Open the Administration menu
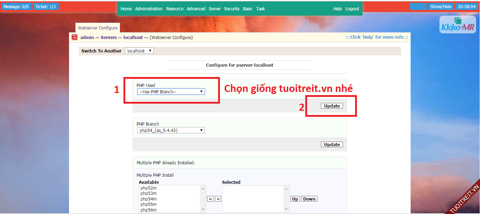The height and width of the screenshot is (214, 480). tap(149, 9)
